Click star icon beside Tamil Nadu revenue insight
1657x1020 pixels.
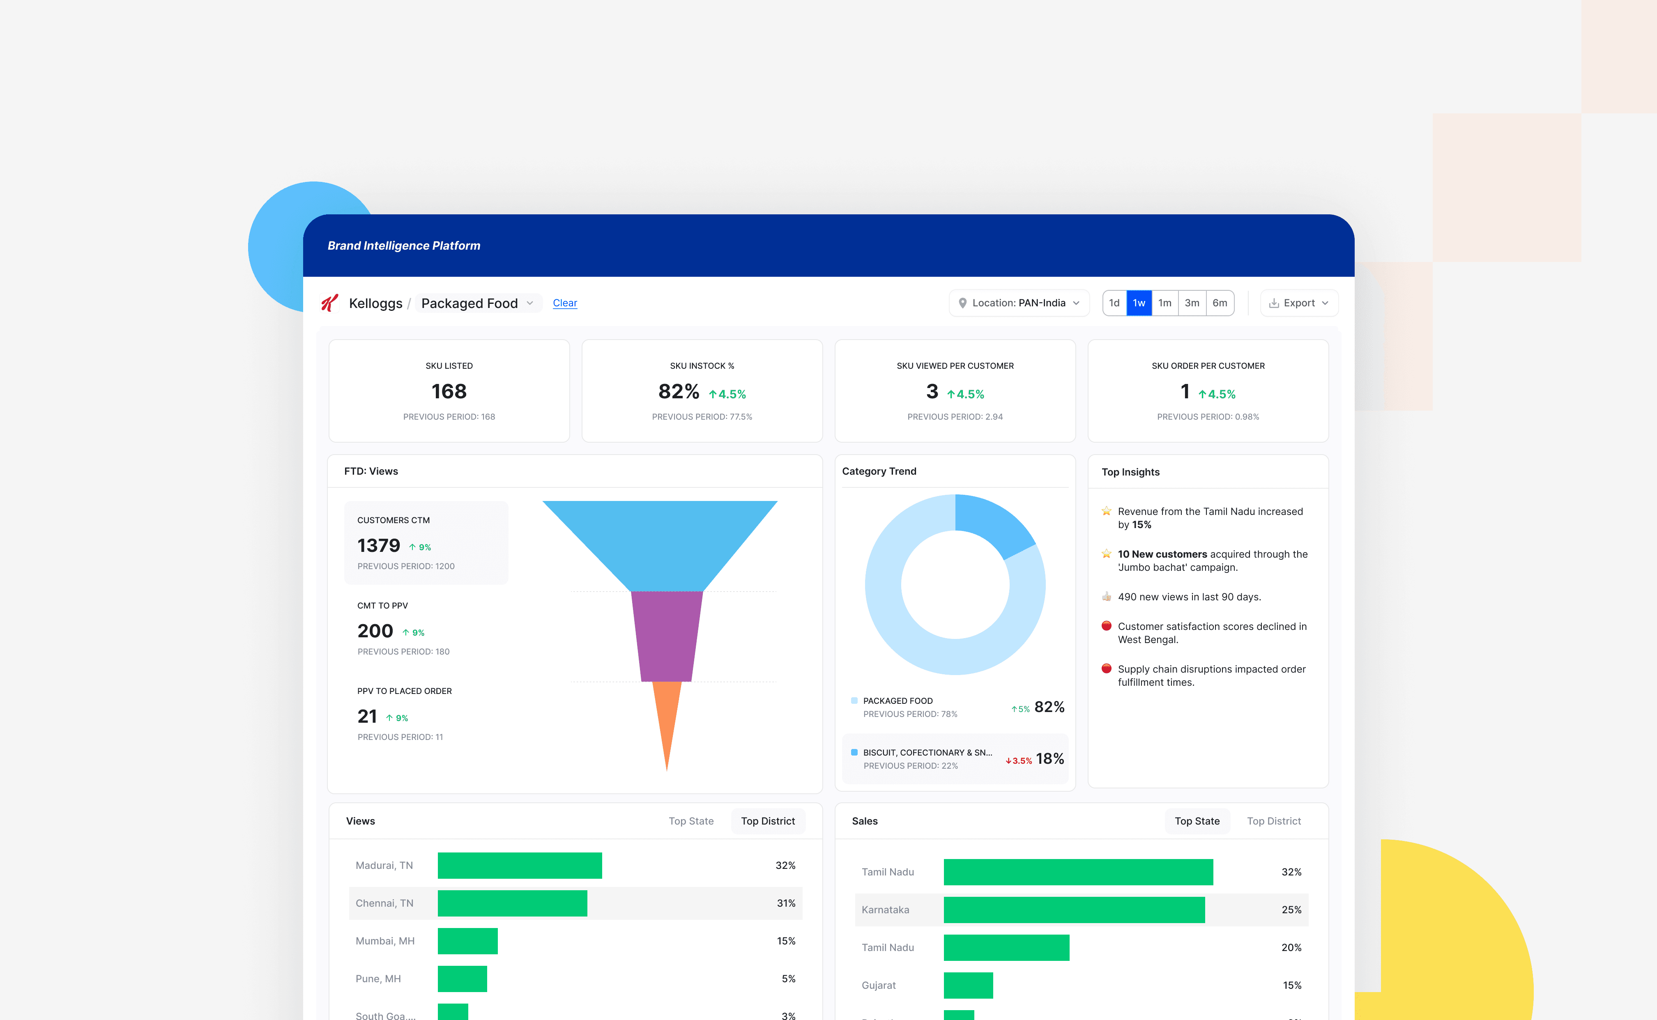click(x=1107, y=511)
